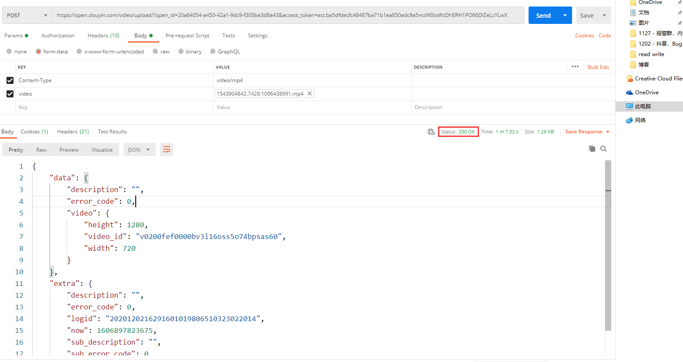Click the wrap lines icon in response toolbar
The height and width of the screenshot is (362, 683).
[167, 149]
